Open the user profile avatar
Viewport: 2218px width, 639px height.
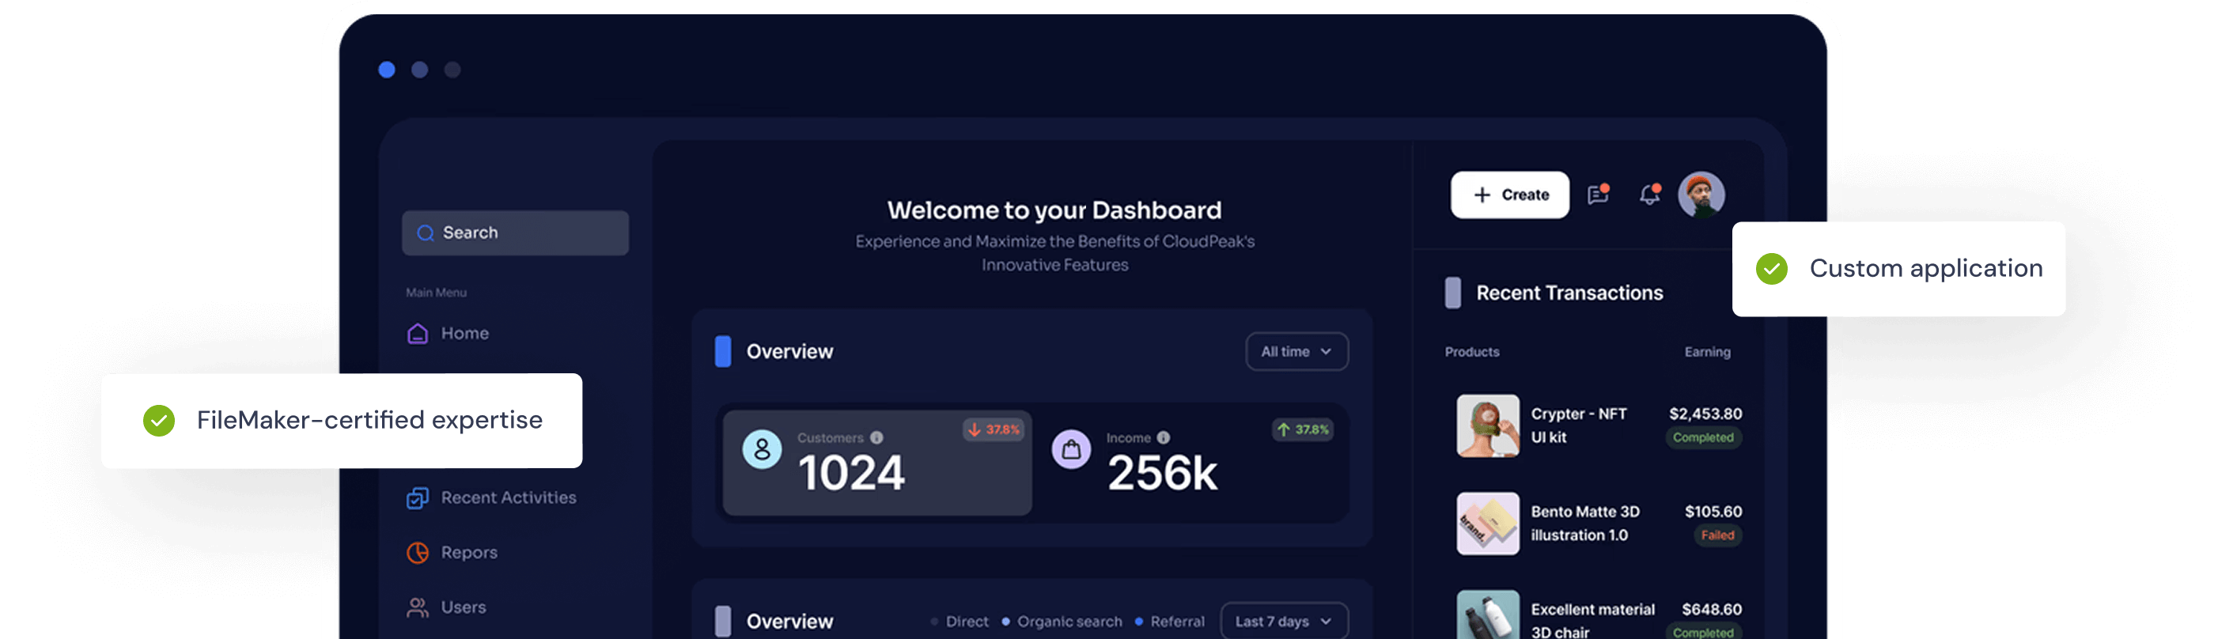tap(1701, 195)
